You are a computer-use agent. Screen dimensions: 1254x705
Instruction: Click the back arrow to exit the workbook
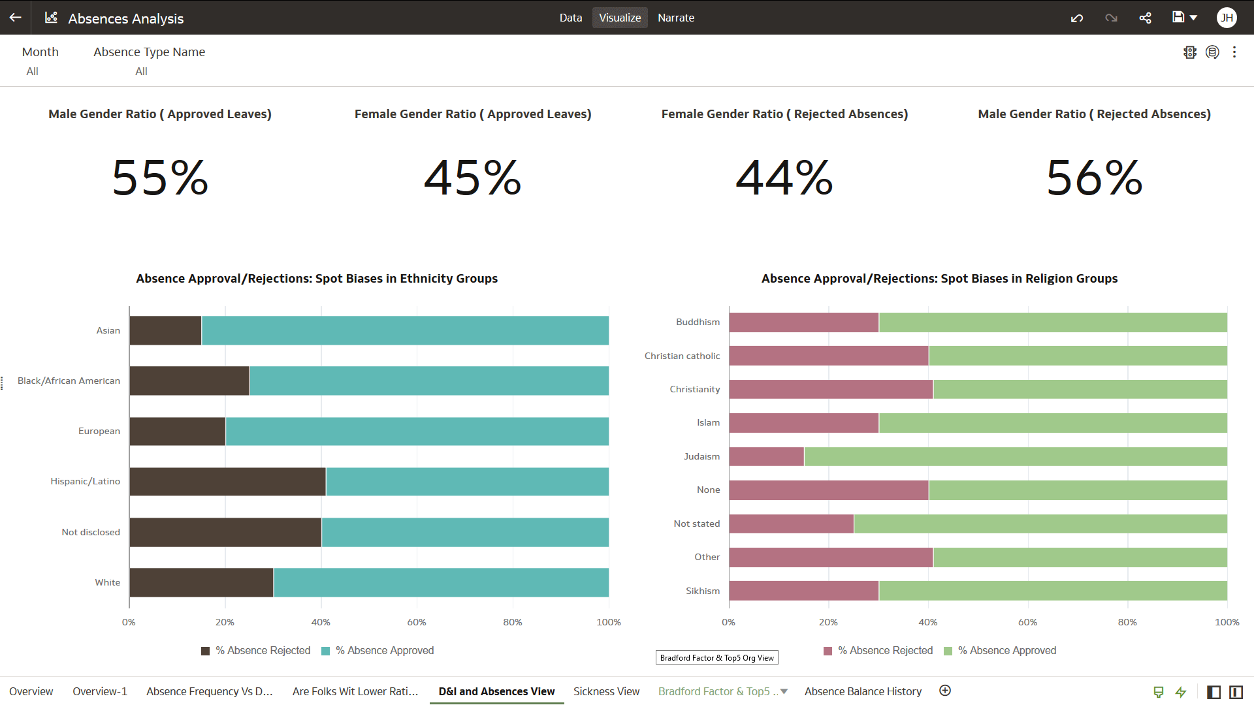click(14, 18)
